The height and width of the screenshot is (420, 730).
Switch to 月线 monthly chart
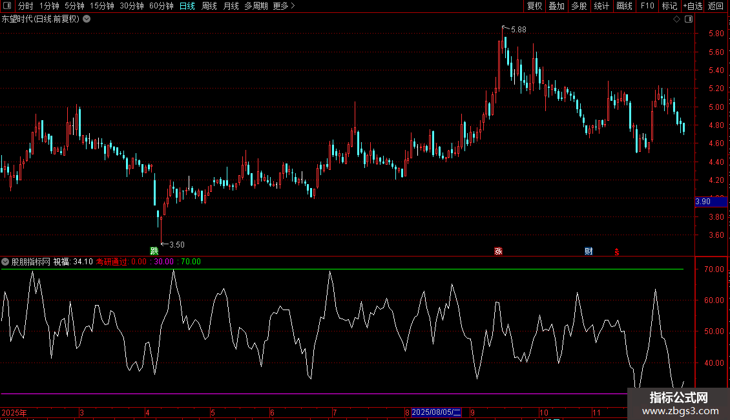coord(231,6)
